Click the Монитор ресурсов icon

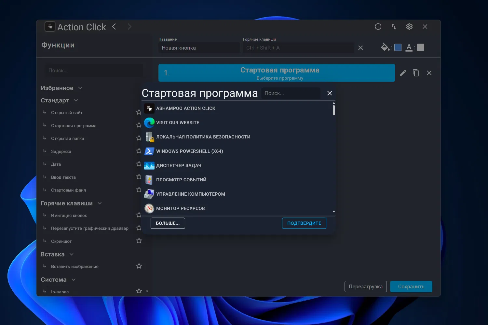[x=149, y=209]
